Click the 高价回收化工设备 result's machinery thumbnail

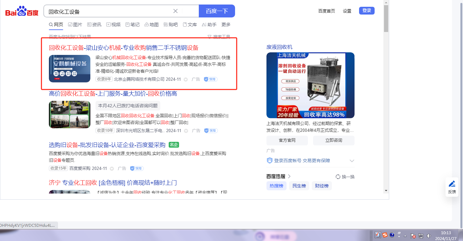[x=70, y=114]
